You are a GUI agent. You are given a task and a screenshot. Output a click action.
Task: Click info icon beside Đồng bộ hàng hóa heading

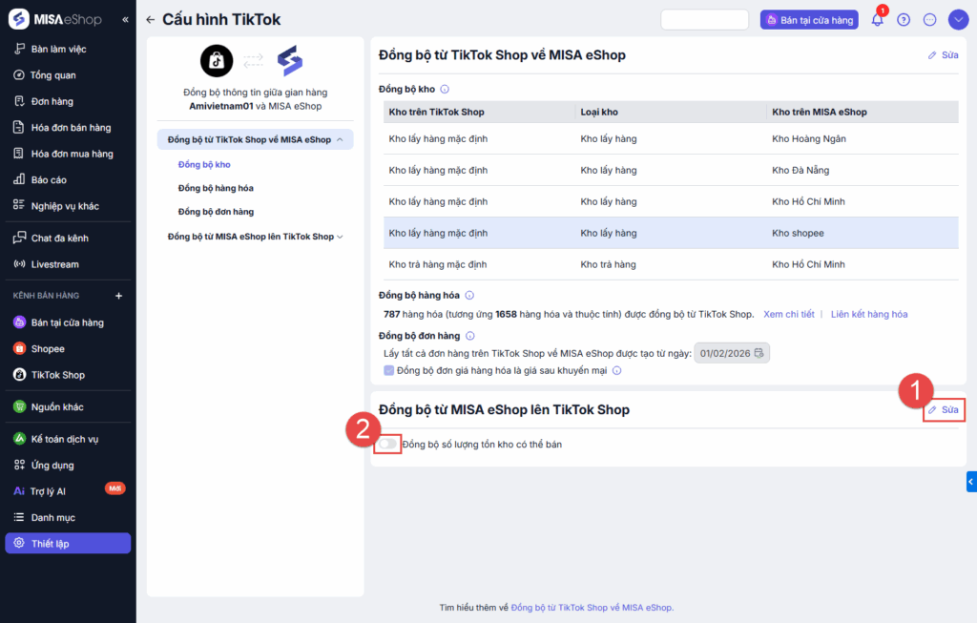[x=469, y=296]
